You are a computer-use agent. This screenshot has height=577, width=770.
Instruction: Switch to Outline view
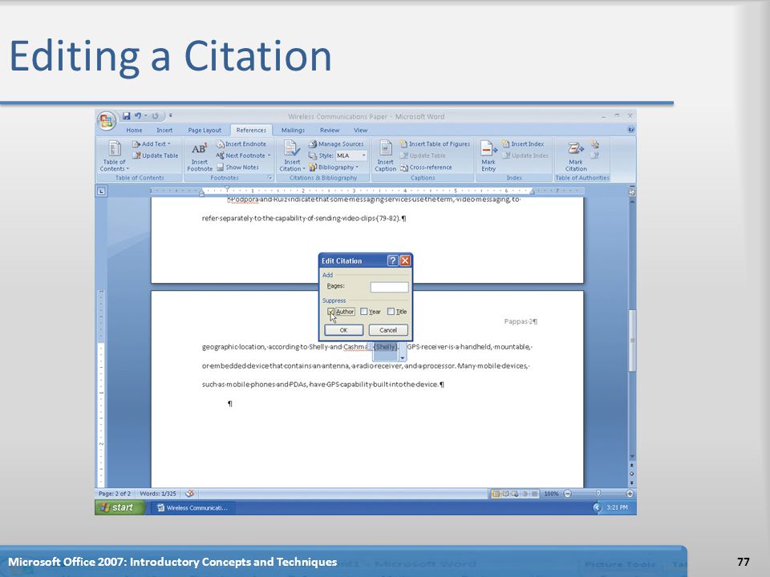click(525, 494)
